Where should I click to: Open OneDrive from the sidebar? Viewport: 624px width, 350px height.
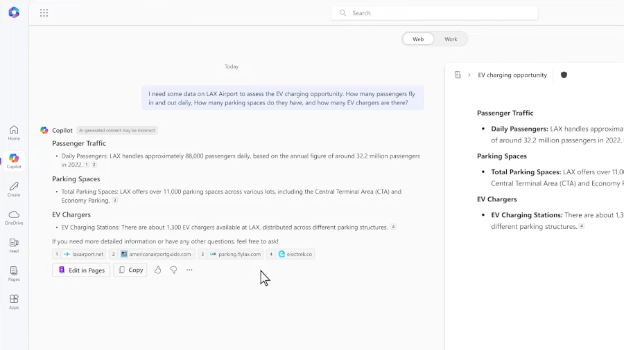14,217
